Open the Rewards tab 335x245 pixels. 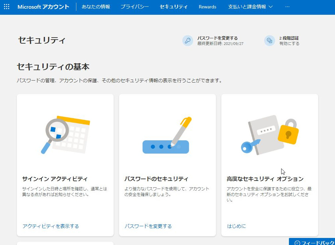click(x=208, y=7)
